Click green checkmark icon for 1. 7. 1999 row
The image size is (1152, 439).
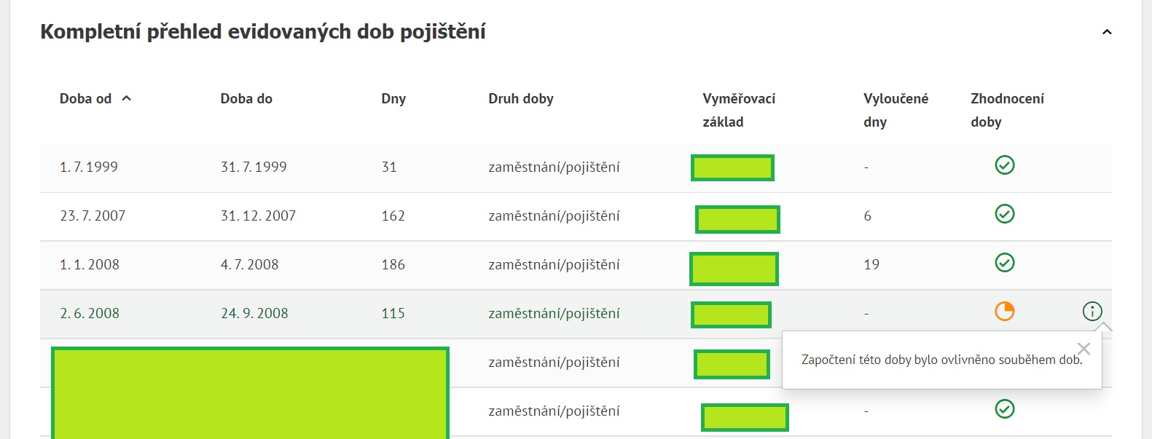(1005, 165)
